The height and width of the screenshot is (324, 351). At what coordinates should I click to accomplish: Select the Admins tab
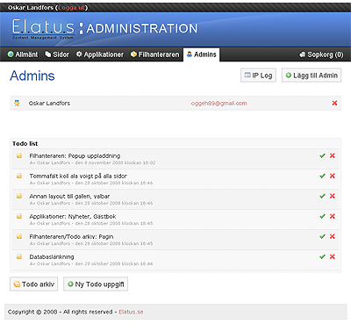(202, 54)
